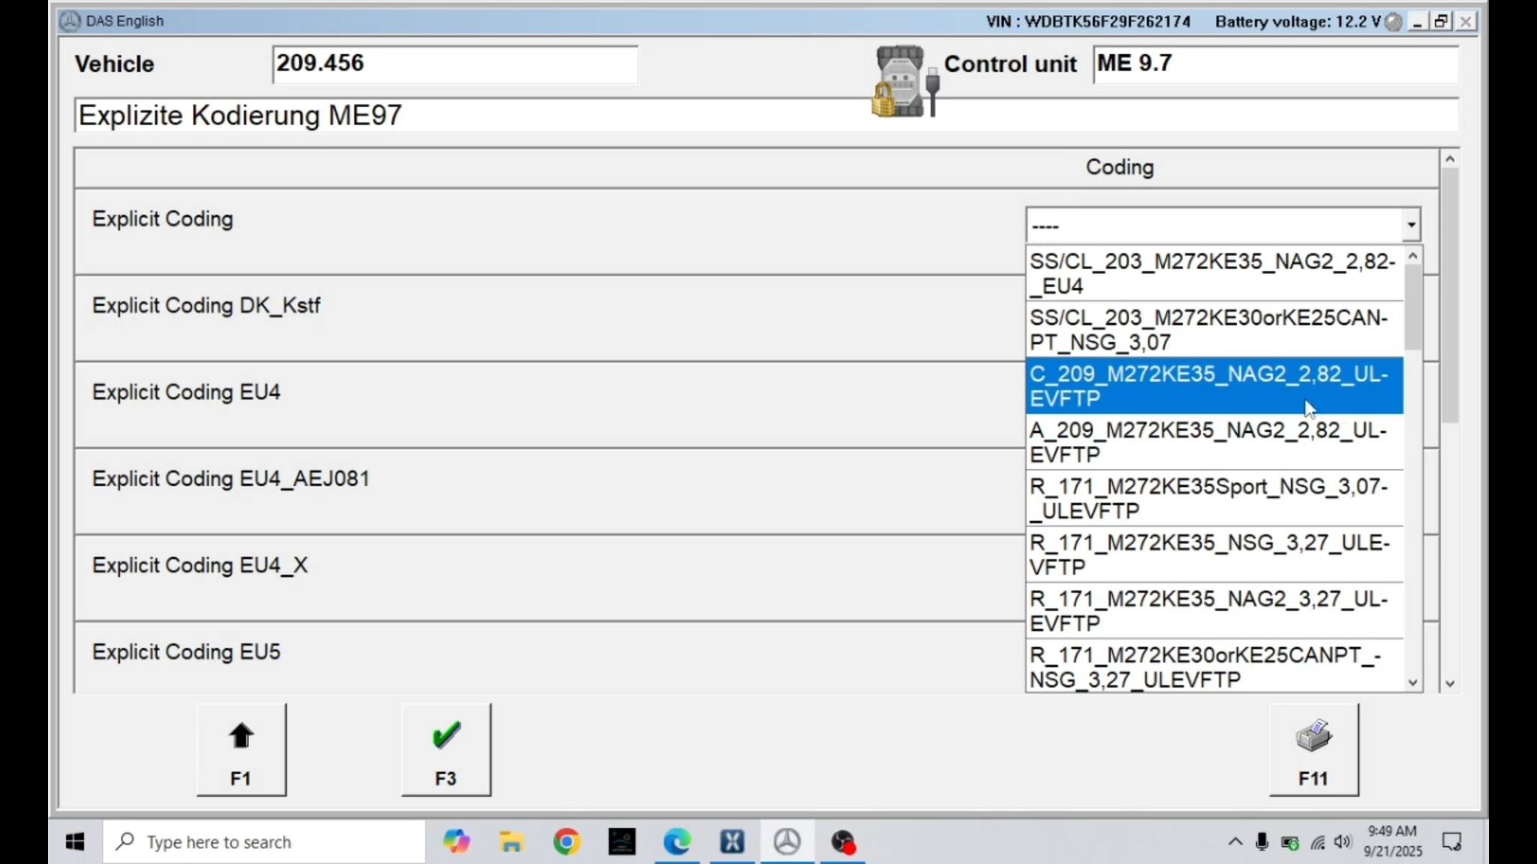Open the blue X app in taskbar
Screen dimensions: 1537x864
[732, 842]
